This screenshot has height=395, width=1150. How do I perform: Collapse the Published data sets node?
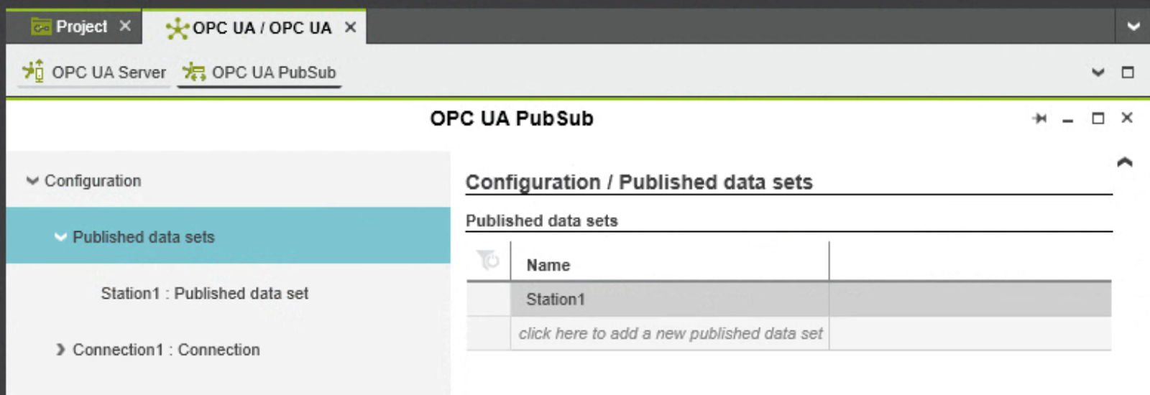pos(60,237)
